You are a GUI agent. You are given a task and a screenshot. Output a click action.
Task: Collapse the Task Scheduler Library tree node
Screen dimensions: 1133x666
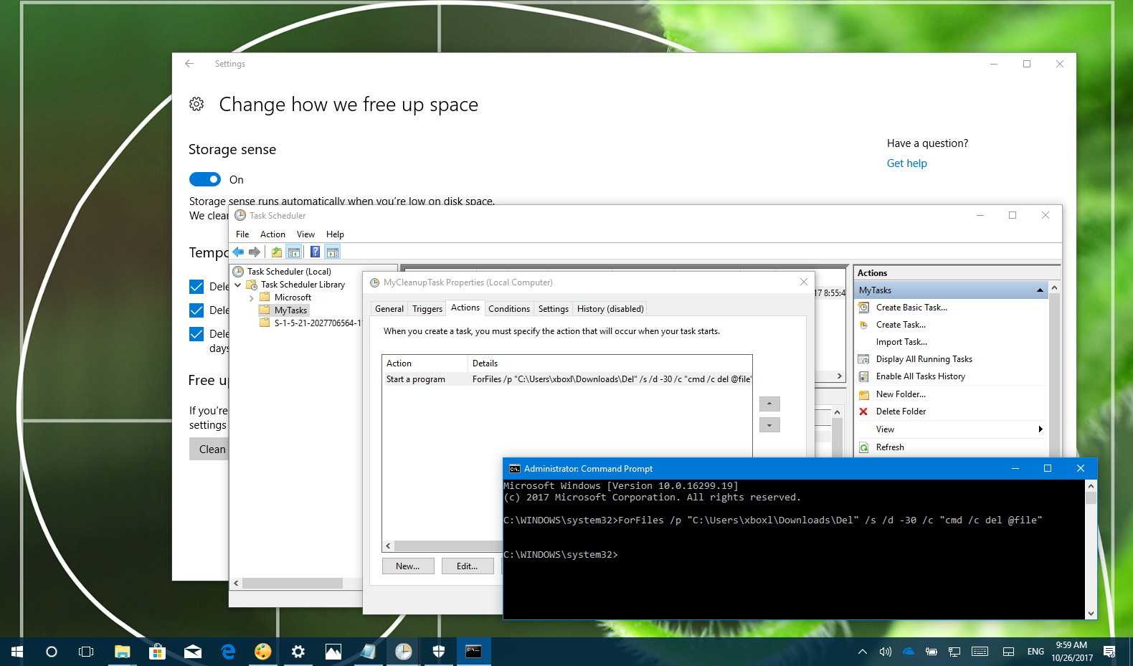pyautogui.click(x=238, y=285)
